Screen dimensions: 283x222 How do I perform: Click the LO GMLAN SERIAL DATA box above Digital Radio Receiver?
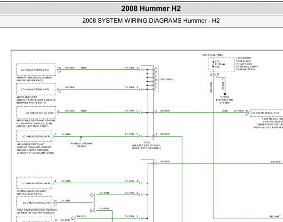click(x=34, y=183)
